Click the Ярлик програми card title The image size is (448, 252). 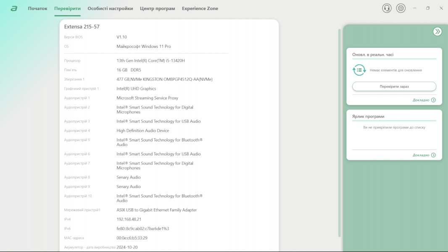(368, 116)
